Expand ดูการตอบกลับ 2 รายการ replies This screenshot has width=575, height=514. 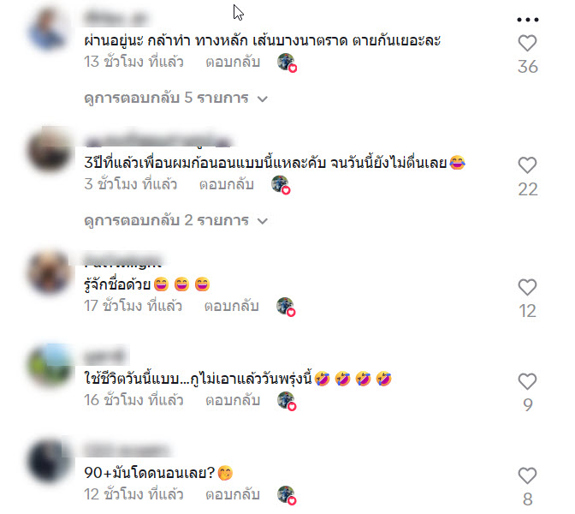pyautogui.click(x=176, y=220)
